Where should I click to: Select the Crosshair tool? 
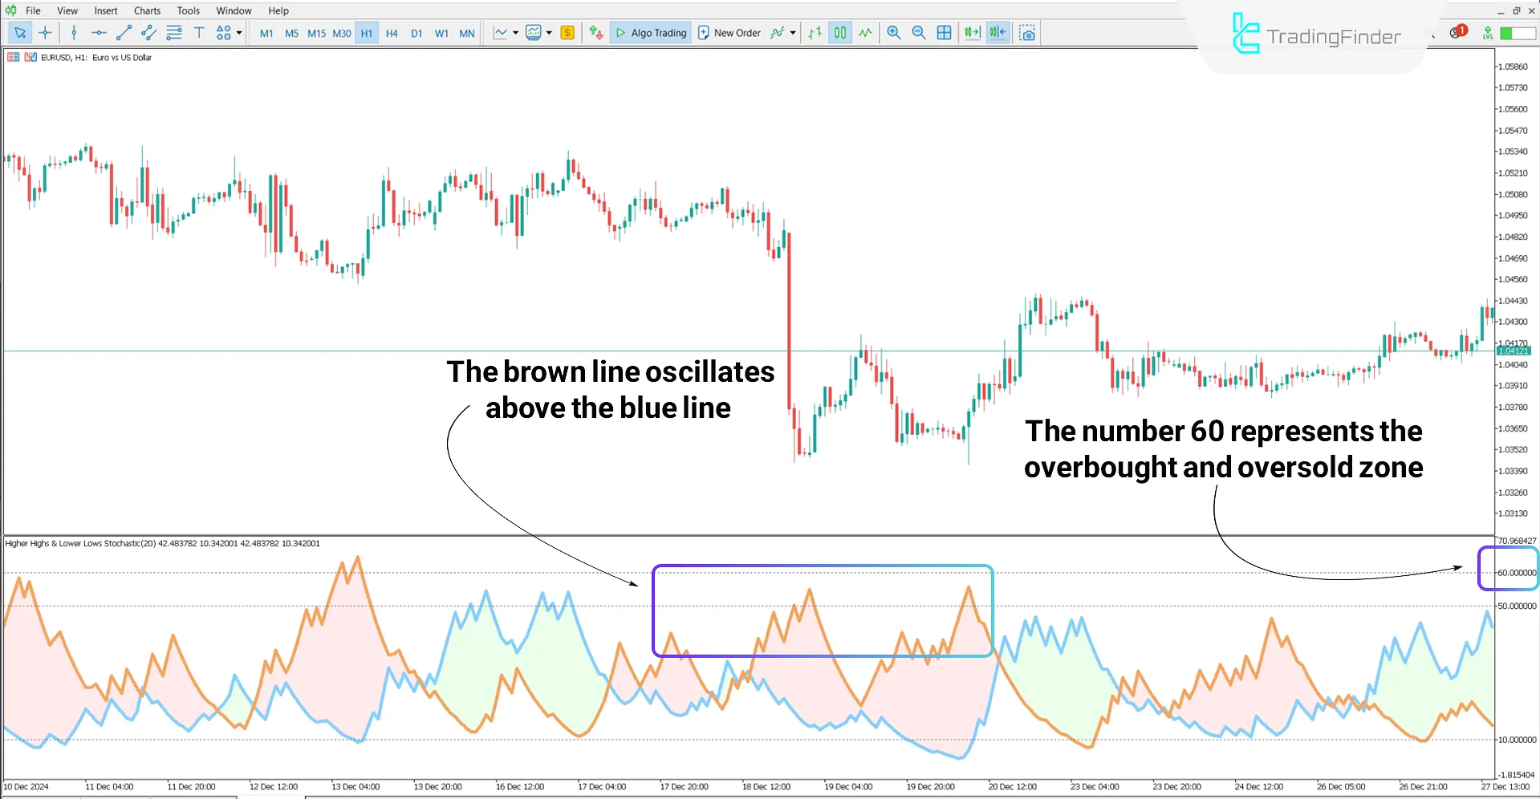(46, 33)
